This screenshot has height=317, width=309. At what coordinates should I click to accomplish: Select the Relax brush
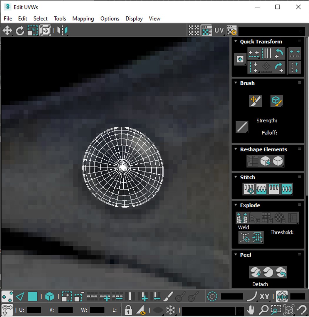pos(277,101)
